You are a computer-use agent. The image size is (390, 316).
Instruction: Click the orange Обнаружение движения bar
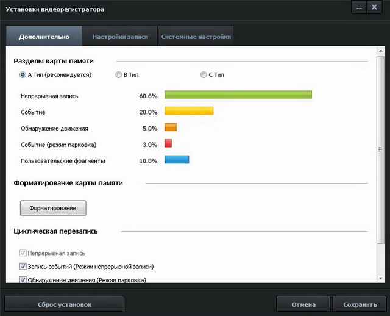pos(171,127)
